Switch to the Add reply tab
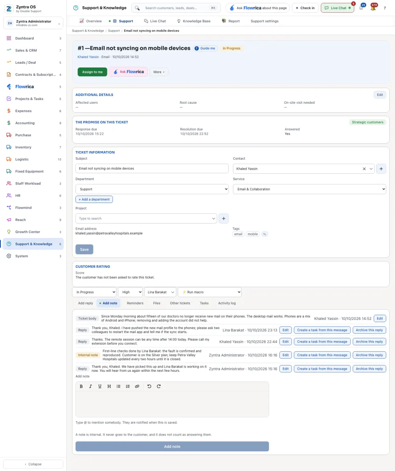The height and width of the screenshot is (471, 395). click(x=86, y=303)
